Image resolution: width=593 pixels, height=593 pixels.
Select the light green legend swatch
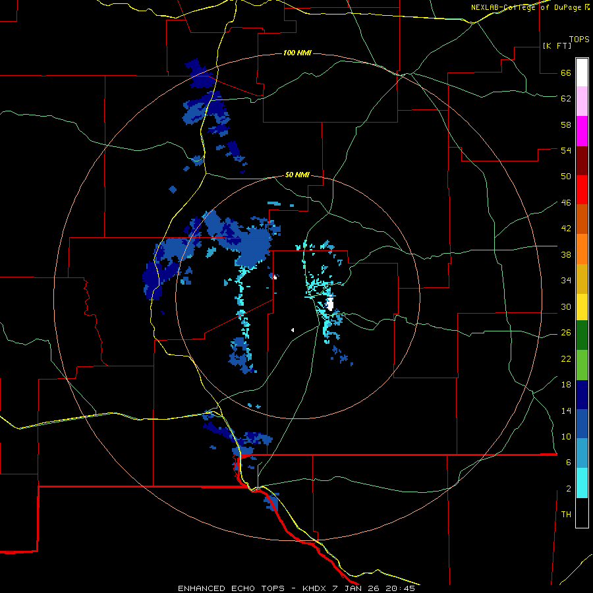click(582, 365)
